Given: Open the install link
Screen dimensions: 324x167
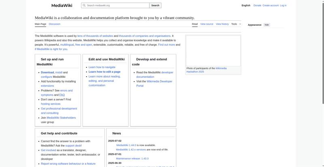Looking at the screenshot, I should [x=59, y=73].
